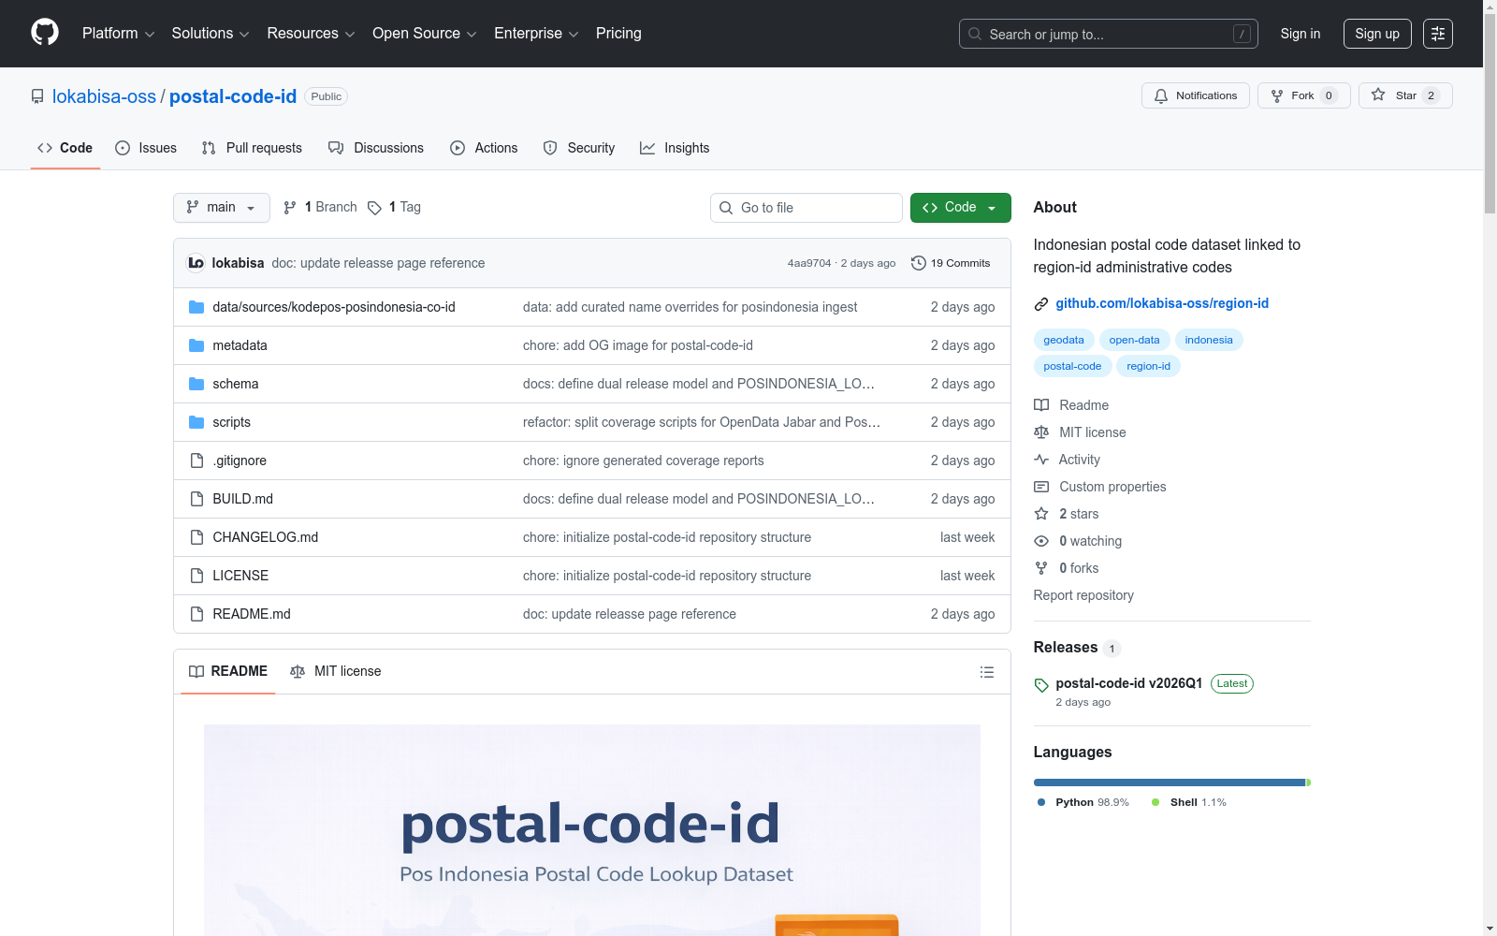Click the eye icon next to watching

point(1041,541)
